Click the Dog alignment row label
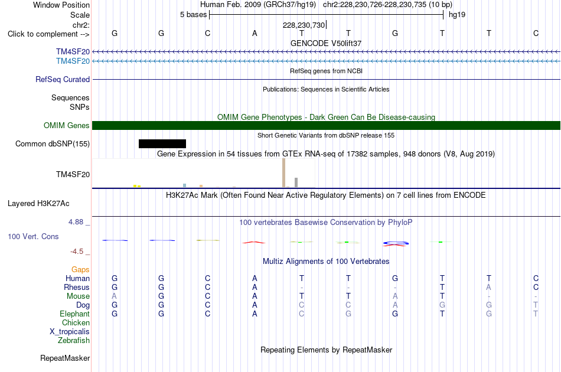Image resolution: width=561 pixels, height=372 pixels. click(x=83, y=305)
